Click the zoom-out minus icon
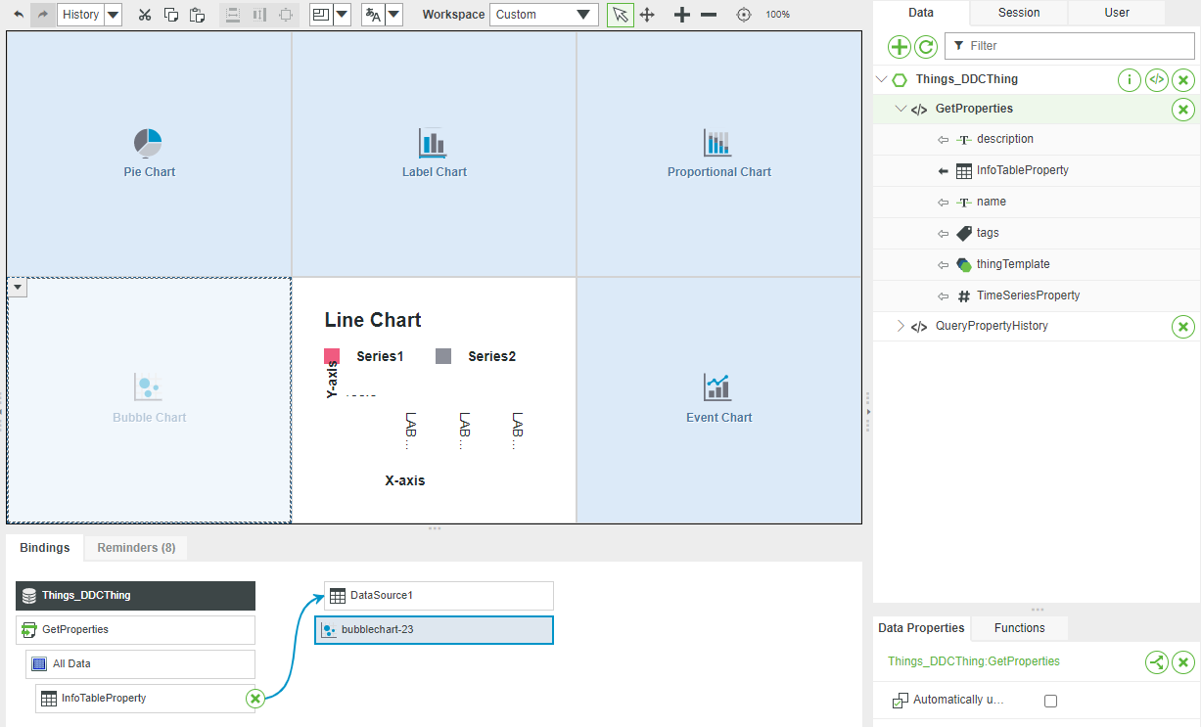The height and width of the screenshot is (727, 1201). [710, 15]
